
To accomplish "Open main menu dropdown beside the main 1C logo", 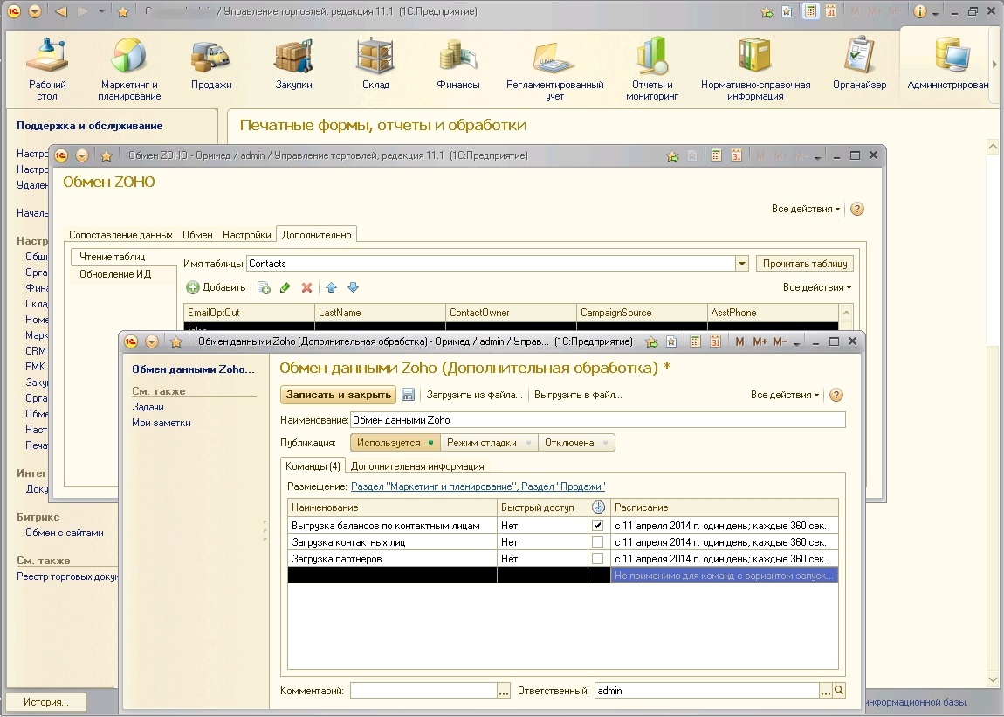I will pyautogui.click(x=35, y=11).
